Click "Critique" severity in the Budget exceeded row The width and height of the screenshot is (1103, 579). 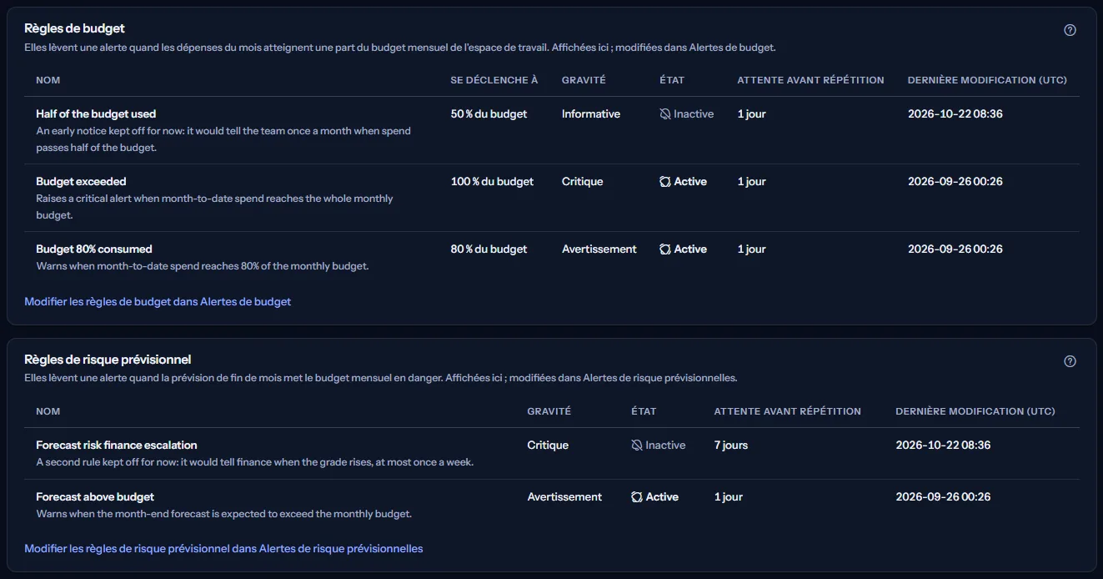582,182
